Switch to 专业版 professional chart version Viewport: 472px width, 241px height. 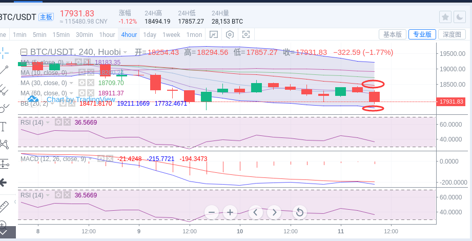pyautogui.click(x=422, y=34)
